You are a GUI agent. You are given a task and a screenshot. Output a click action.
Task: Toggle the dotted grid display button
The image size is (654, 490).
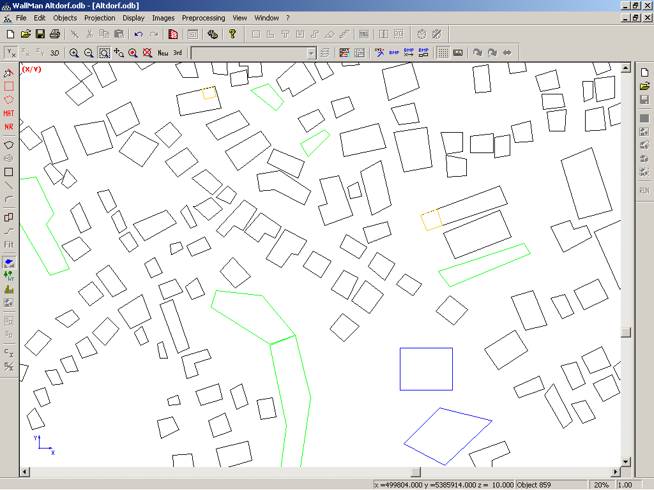click(x=443, y=53)
